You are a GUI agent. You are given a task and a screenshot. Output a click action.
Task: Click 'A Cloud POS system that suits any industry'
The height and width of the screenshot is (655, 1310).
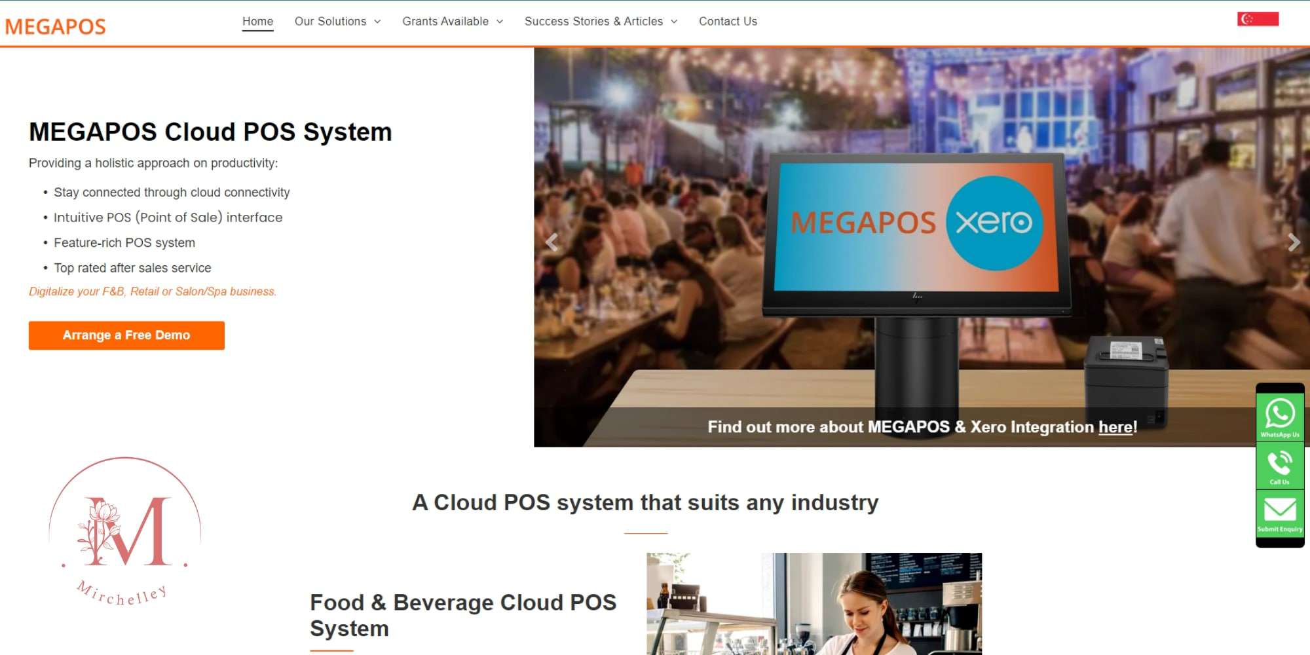[x=645, y=502]
